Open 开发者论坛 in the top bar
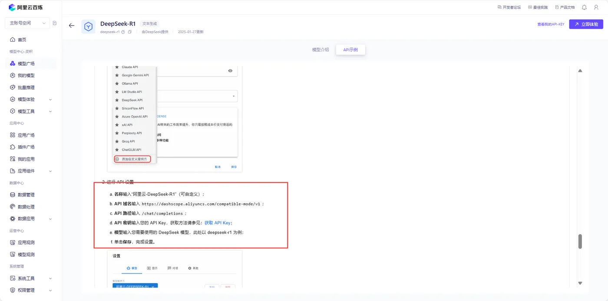 click(x=509, y=7)
